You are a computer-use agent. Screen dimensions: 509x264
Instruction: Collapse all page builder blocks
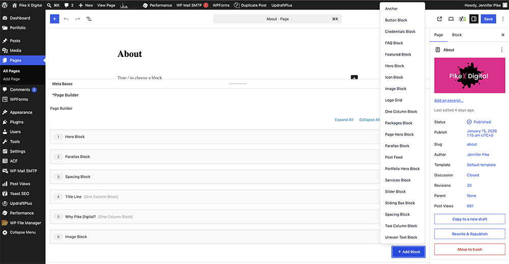coord(369,120)
